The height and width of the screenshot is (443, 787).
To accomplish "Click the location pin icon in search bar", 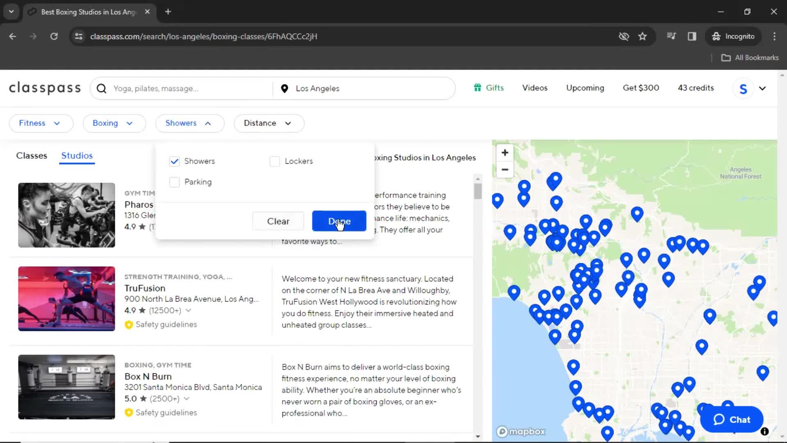I will [x=284, y=89].
